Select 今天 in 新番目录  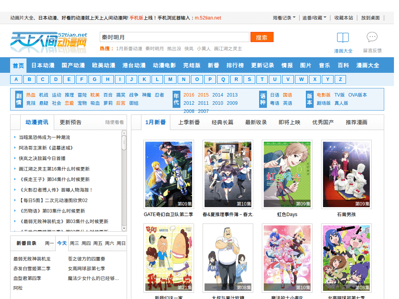(x=62, y=243)
